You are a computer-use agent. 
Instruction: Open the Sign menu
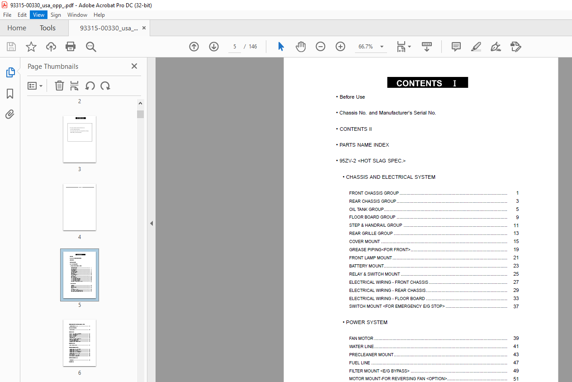56,15
